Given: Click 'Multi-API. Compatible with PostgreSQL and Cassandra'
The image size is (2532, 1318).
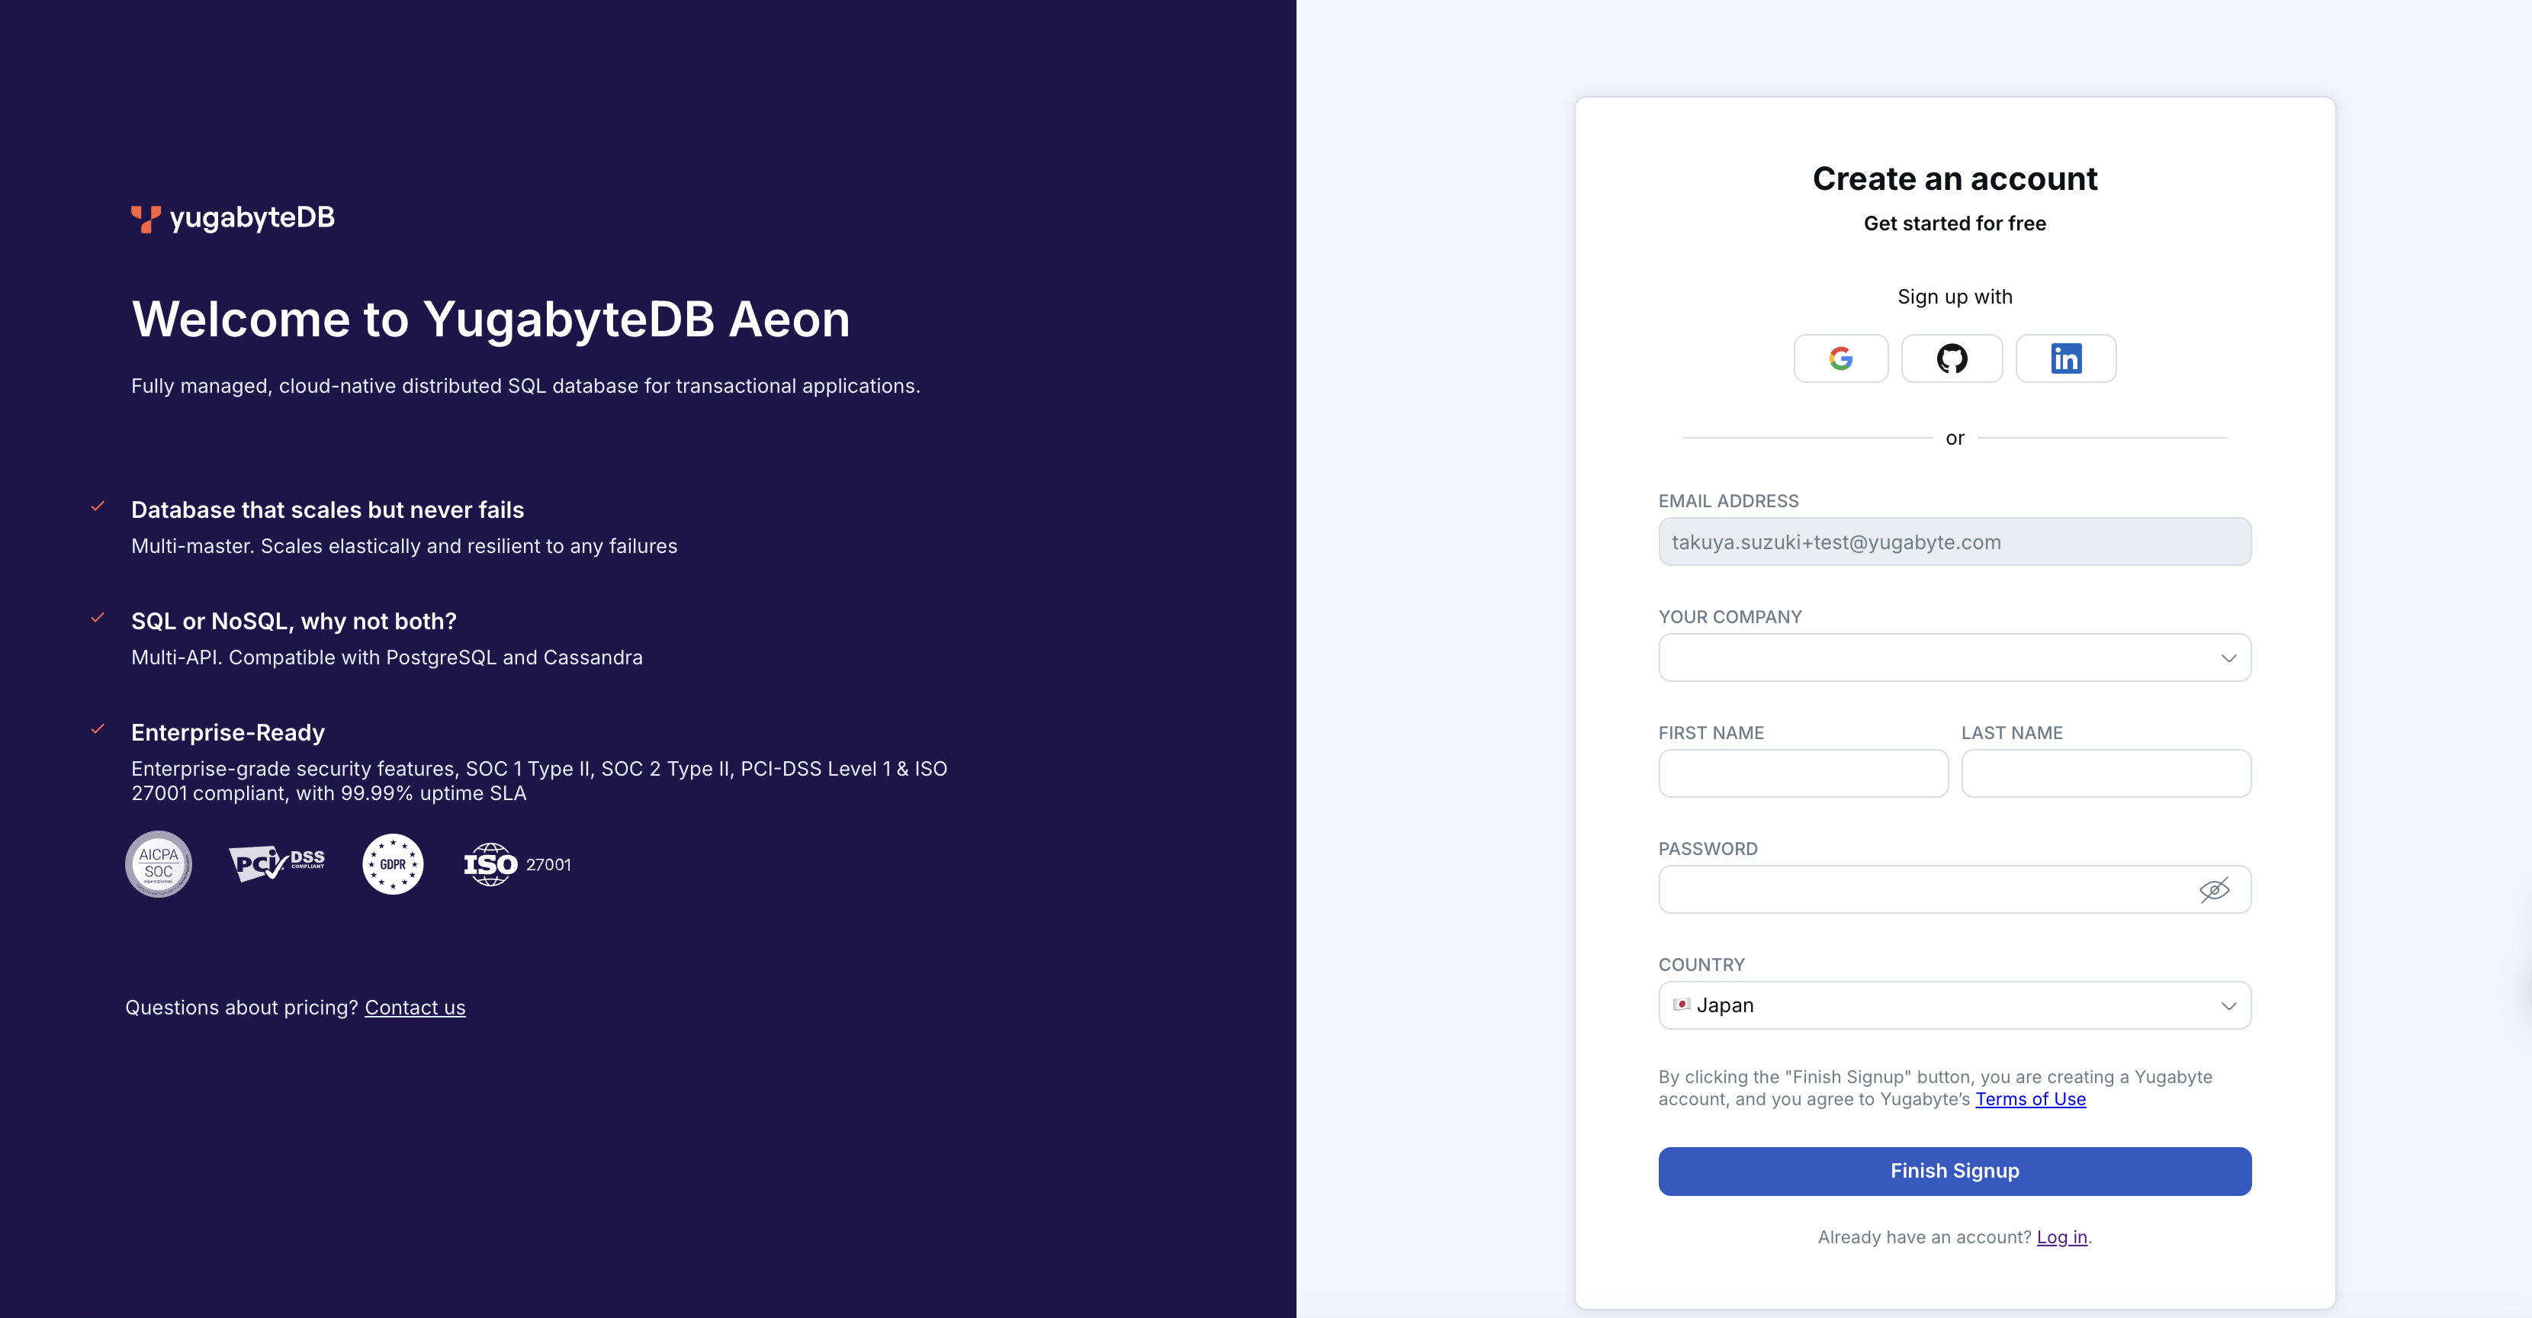Looking at the screenshot, I should tap(387, 657).
